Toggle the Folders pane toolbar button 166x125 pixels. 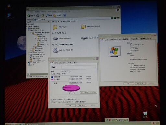tap(57, 15)
